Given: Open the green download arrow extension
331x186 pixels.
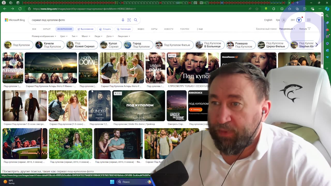Looking at the screenshot, I should click(x=266, y=9).
